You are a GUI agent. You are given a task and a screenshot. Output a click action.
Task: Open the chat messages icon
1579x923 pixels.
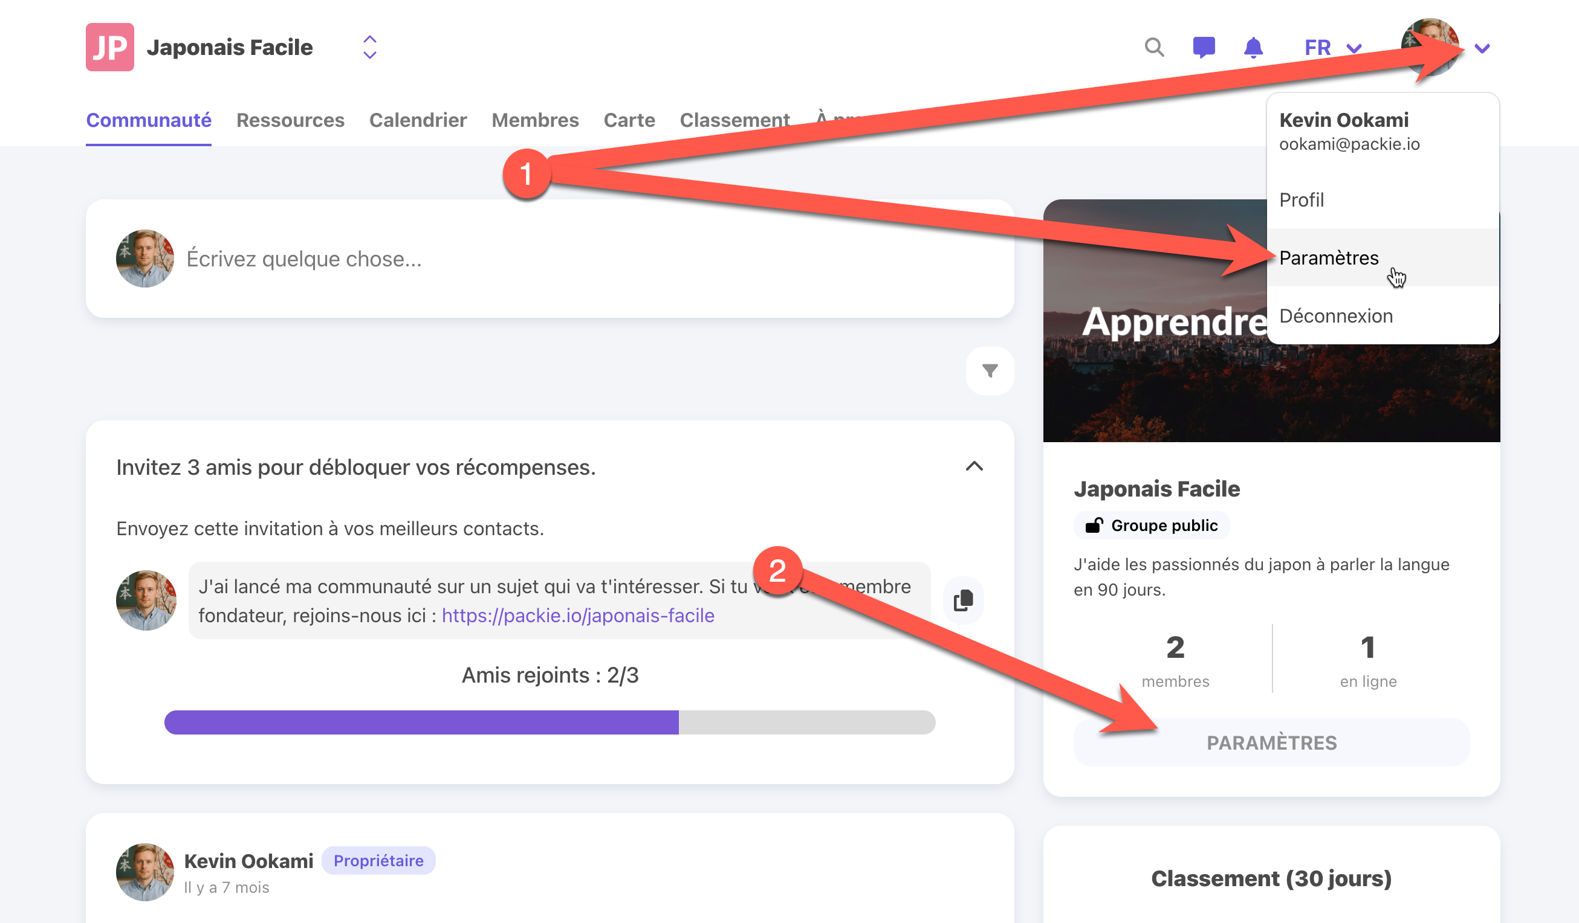click(1203, 48)
